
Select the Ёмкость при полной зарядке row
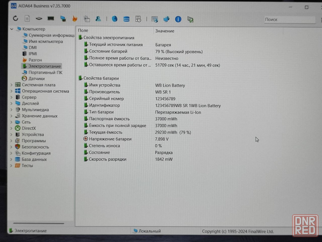pyautogui.click(x=130, y=126)
